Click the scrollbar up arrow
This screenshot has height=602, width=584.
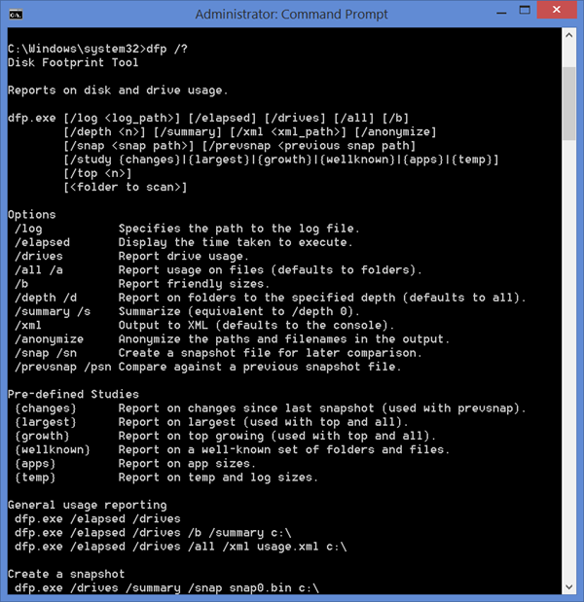pyautogui.click(x=569, y=35)
